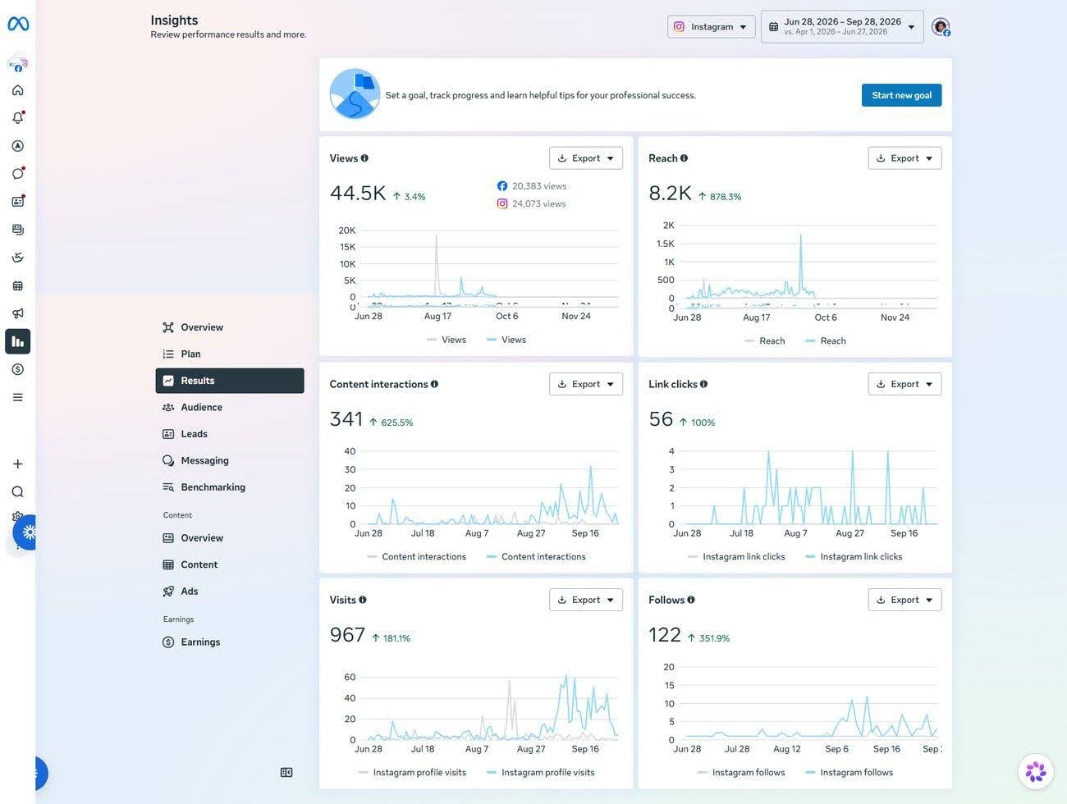Click the profile avatar at top right
1067x804 pixels.
941,27
